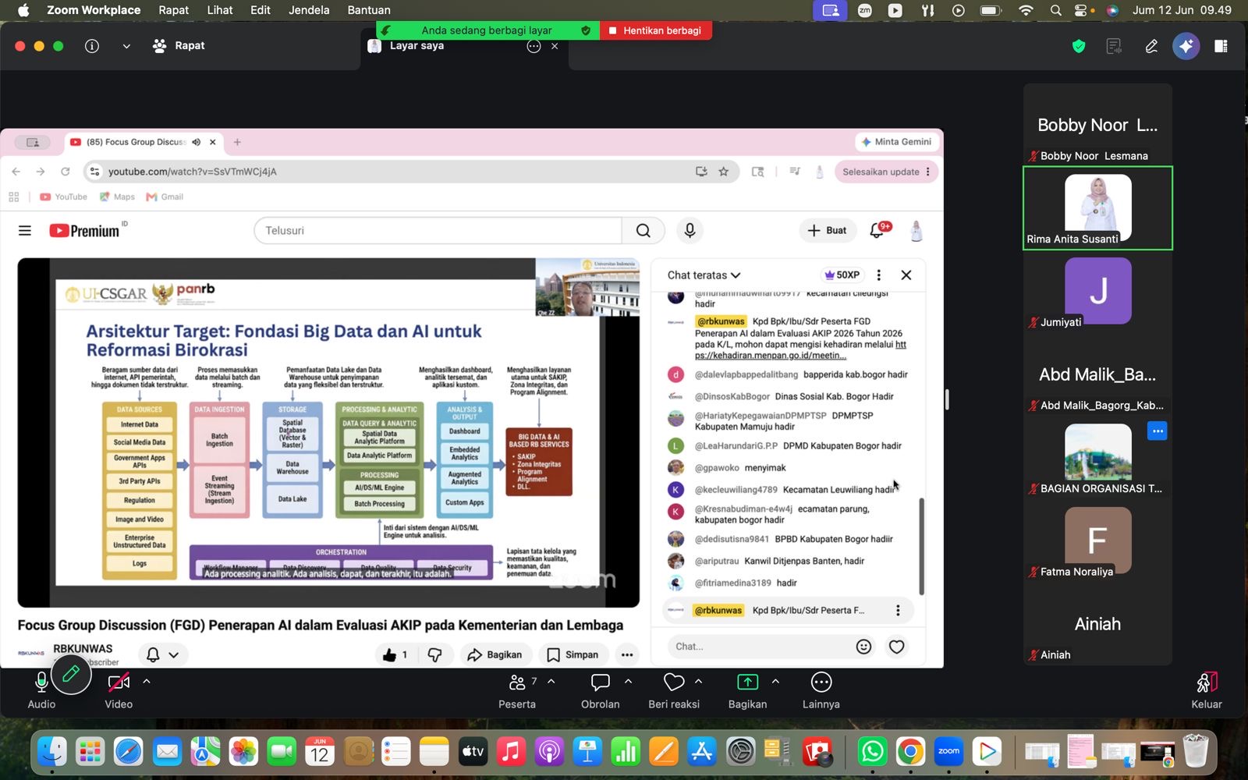
Task: Open the Rapat menu in menu bar
Action: 174,10
